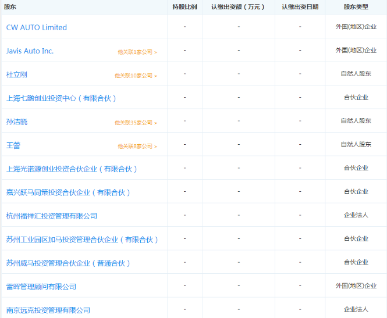Open 杭州福祥汇投资管理有限公司 page
The width and height of the screenshot is (387, 318).
point(51,216)
